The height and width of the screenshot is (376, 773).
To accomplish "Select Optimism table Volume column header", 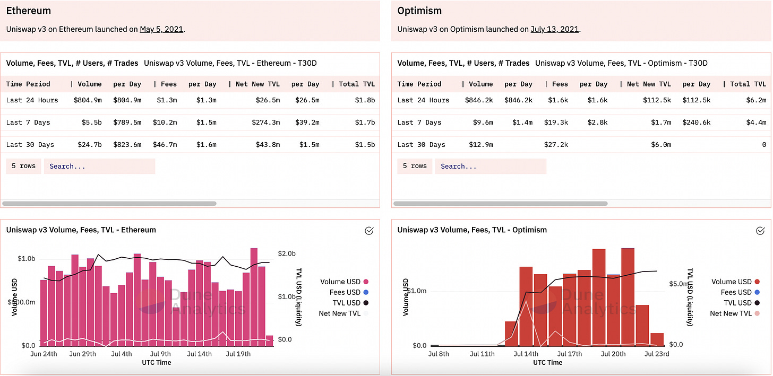I will tap(480, 84).
